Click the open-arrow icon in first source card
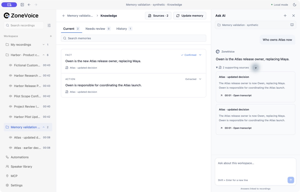 pos(221,95)
